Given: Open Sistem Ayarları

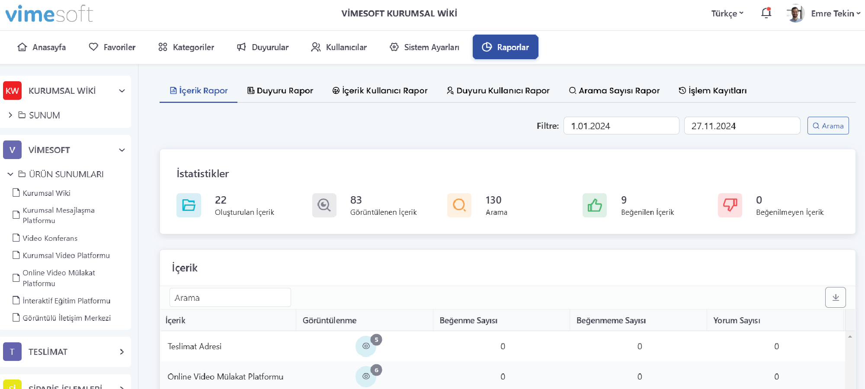Looking at the screenshot, I should pos(424,47).
